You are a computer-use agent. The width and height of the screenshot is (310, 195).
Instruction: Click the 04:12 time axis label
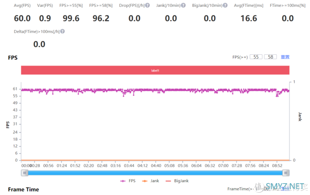143,165
